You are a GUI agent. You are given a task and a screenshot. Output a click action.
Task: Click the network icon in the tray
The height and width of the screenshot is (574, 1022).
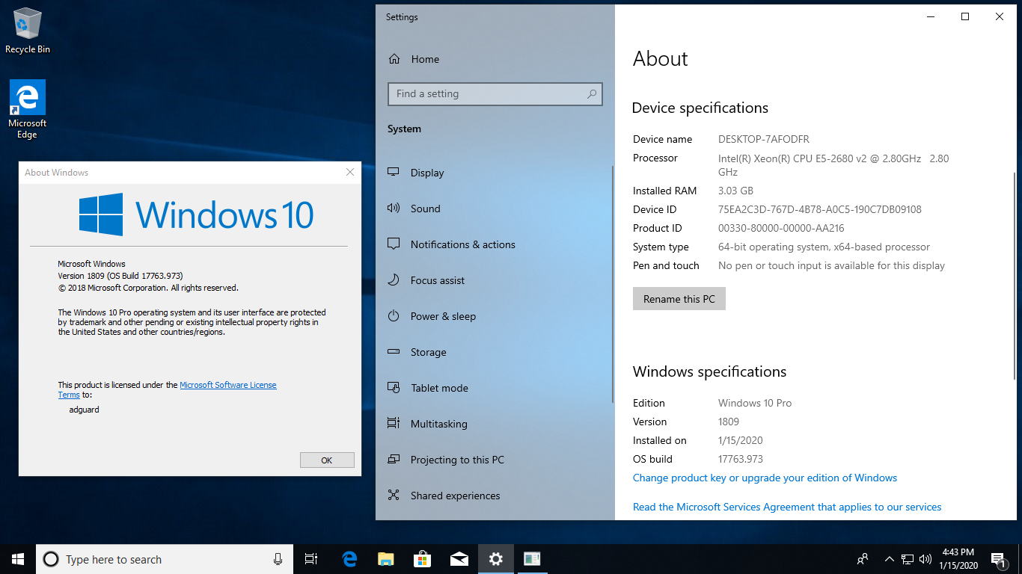coord(908,559)
